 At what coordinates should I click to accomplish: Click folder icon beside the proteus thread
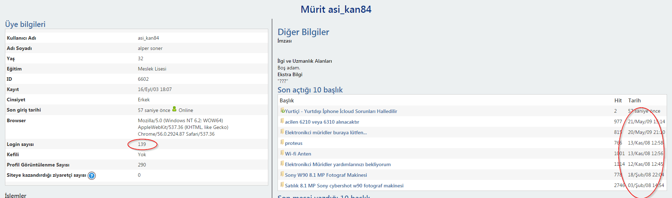pyautogui.click(x=282, y=142)
